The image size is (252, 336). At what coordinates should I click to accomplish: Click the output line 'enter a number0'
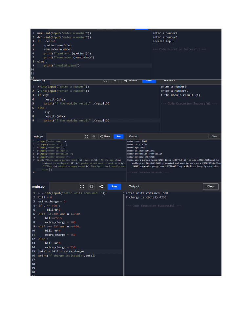click(x=165, y=37)
